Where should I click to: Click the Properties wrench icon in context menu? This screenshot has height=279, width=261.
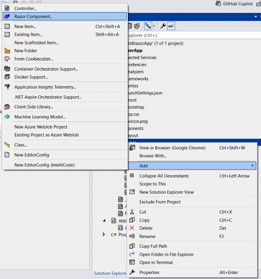(132, 272)
